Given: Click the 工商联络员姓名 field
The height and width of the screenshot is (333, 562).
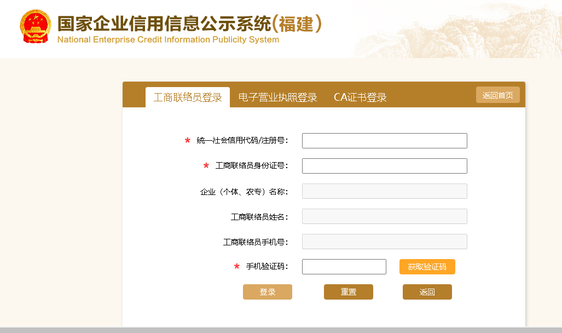Looking at the screenshot, I should click(384, 216).
